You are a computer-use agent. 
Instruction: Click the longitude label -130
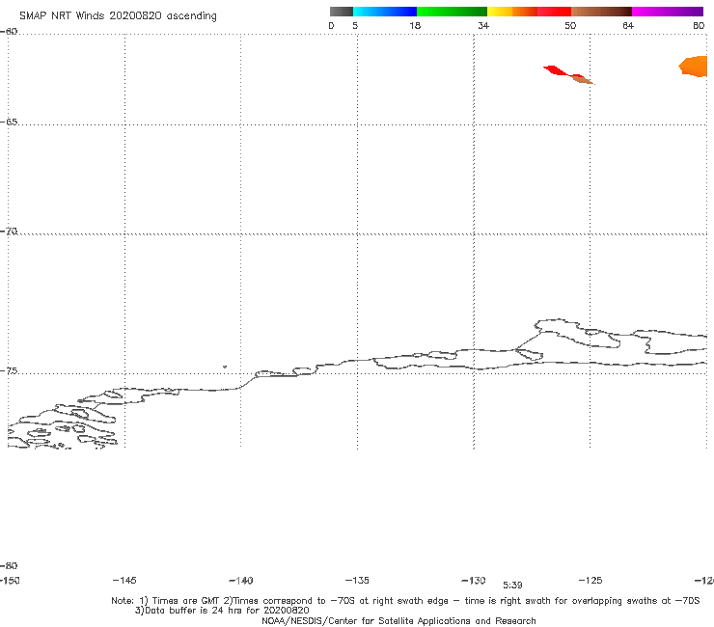click(474, 580)
